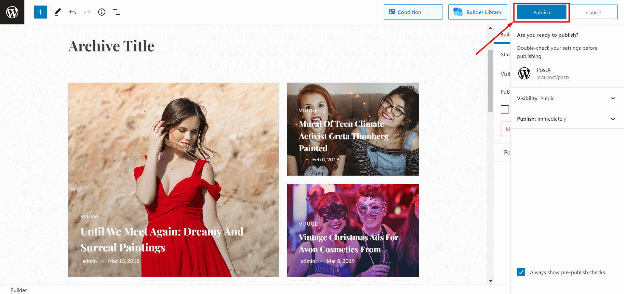Open the block inserter

(x=40, y=12)
